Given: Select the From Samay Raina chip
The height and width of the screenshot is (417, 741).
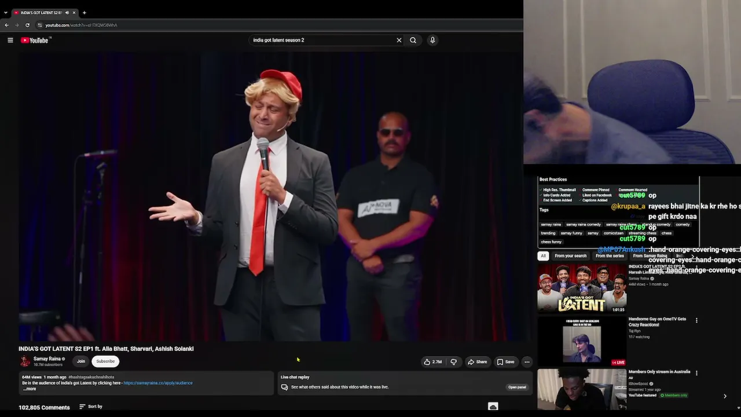Looking at the screenshot, I should [x=650, y=256].
